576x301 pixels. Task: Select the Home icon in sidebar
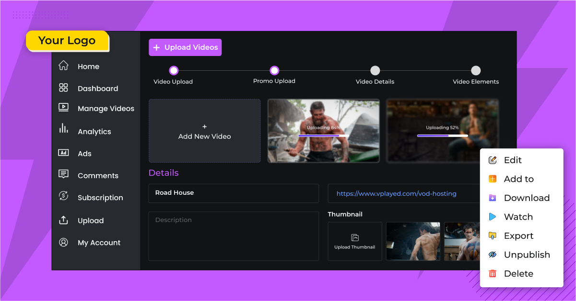click(63, 66)
